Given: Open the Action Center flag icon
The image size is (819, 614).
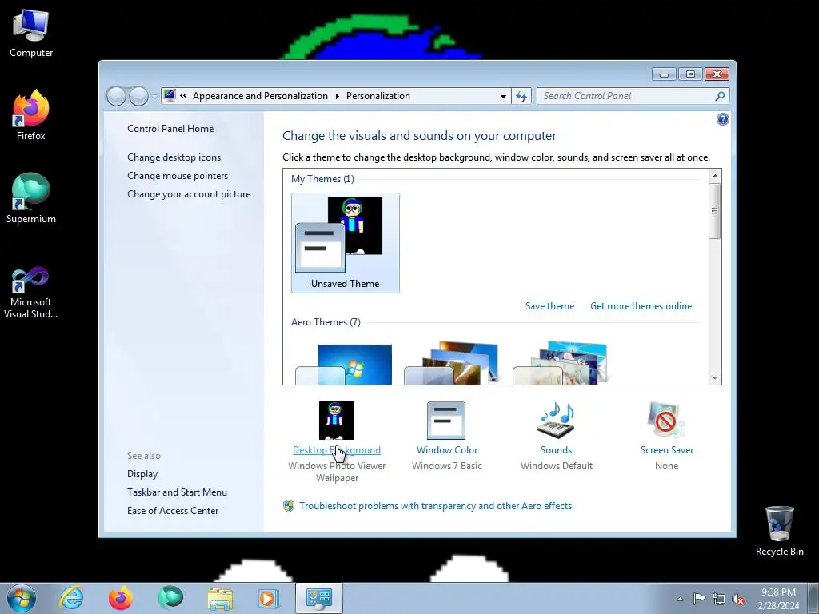Looking at the screenshot, I should click(699, 598).
